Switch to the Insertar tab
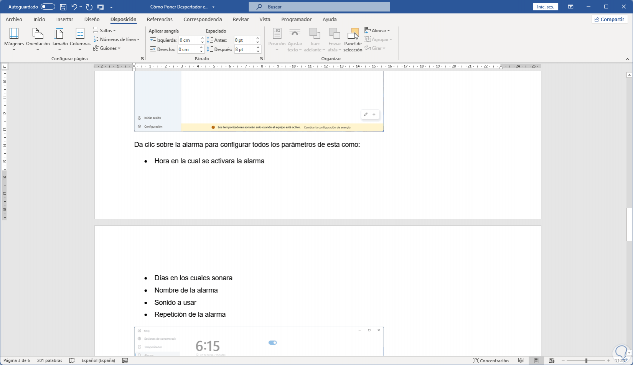Screen dimensions: 633x365 [64, 19]
